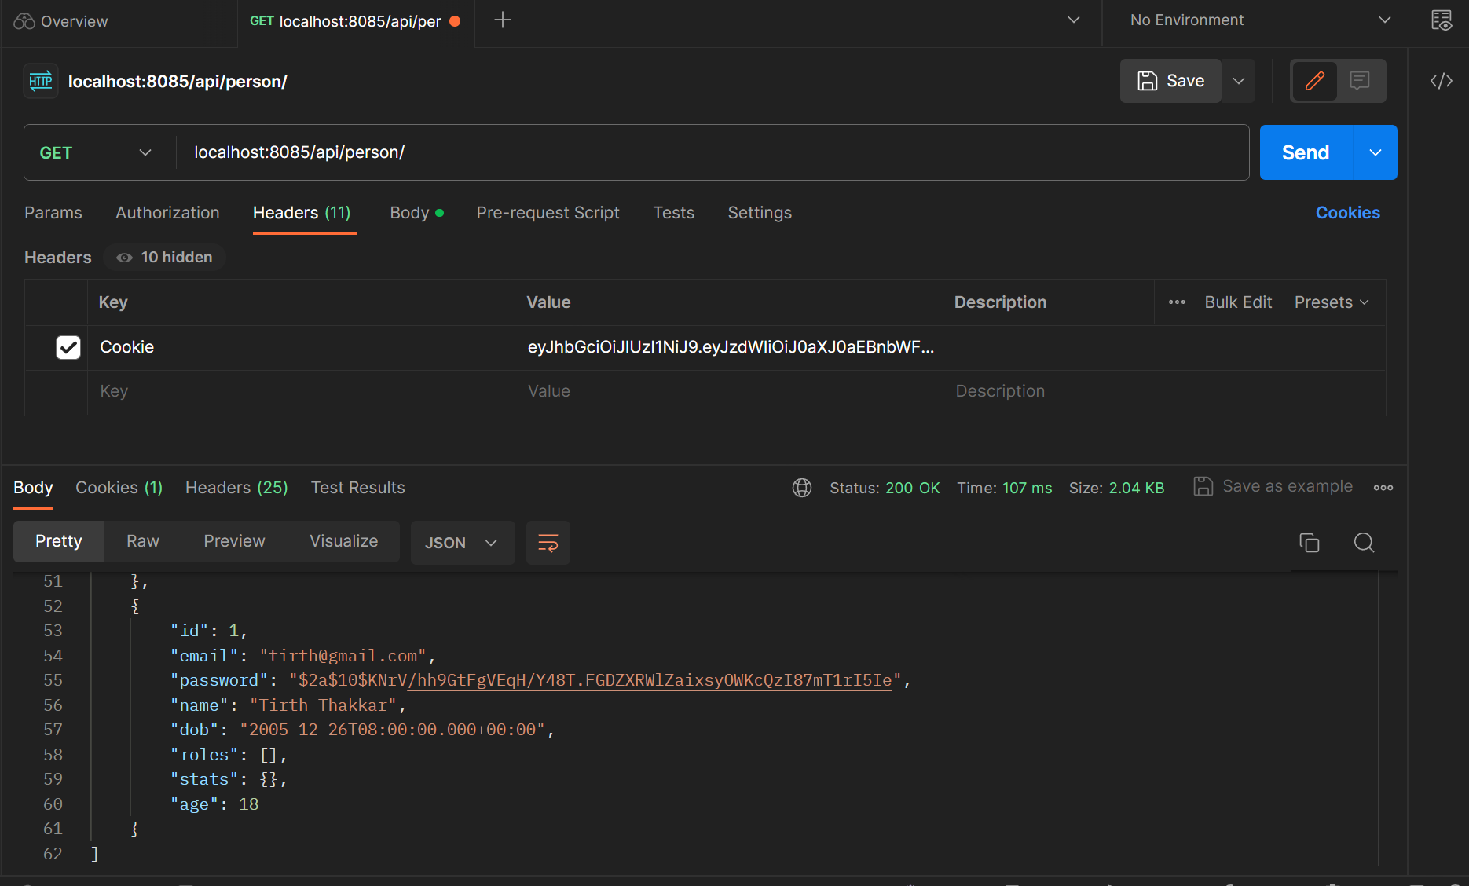
Task: Click the empty new header Key field
Action: click(301, 391)
